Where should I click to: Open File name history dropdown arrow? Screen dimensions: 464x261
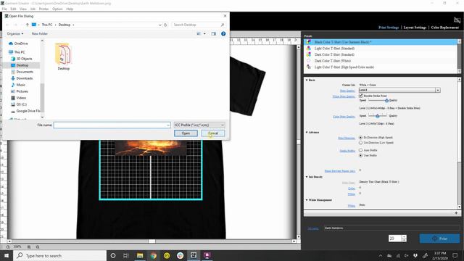tap(168, 125)
